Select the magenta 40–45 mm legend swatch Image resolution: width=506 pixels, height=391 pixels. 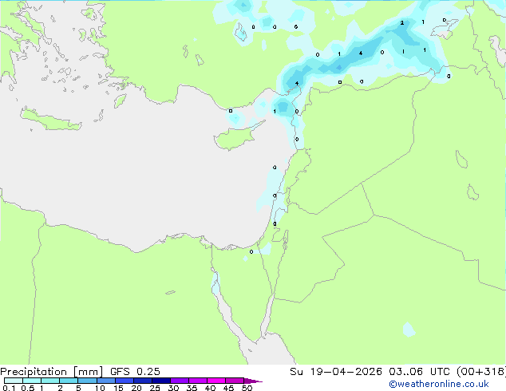click(x=216, y=381)
